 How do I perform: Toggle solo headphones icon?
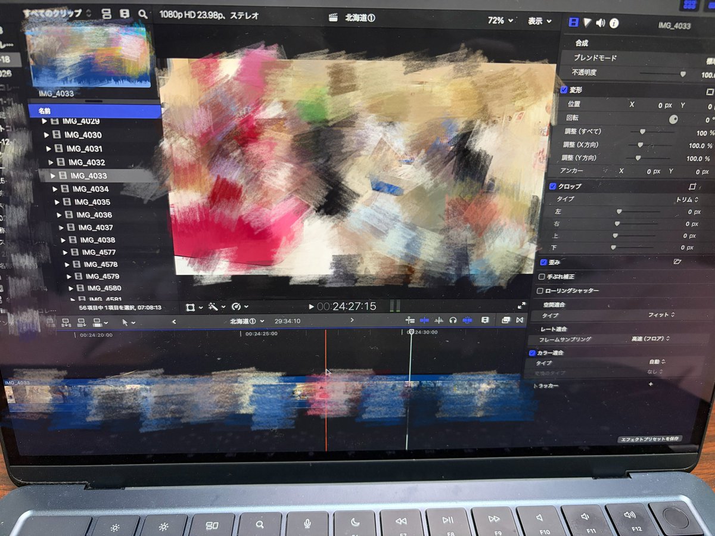point(453,320)
